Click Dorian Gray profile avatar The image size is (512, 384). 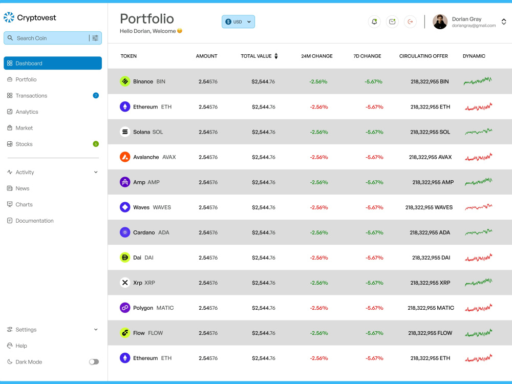440,22
